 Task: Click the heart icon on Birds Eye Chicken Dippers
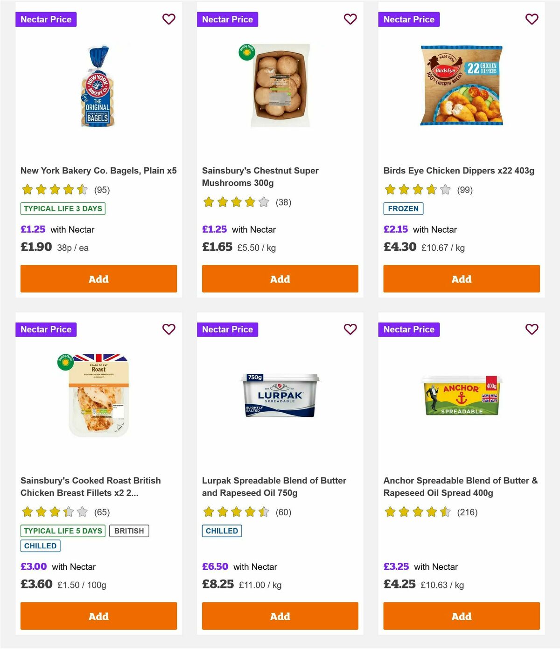(532, 19)
